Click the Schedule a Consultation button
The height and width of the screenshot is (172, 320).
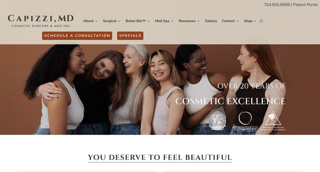pos(77,36)
